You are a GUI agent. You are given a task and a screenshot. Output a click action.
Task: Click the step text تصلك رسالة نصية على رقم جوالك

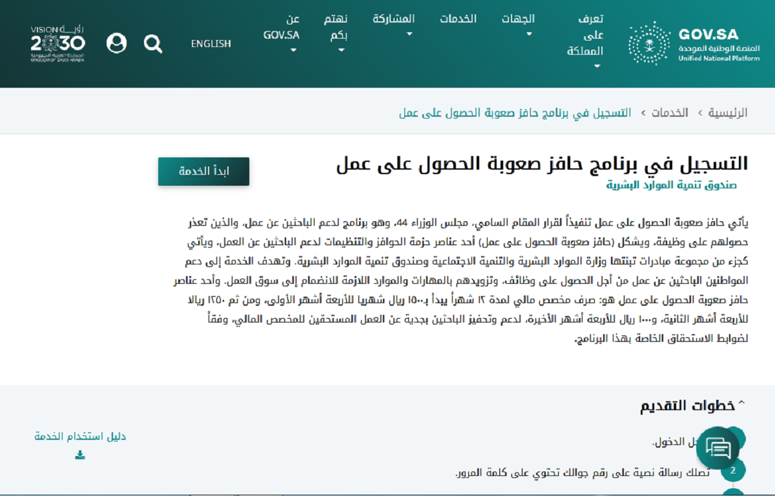click(x=582, y=473)
